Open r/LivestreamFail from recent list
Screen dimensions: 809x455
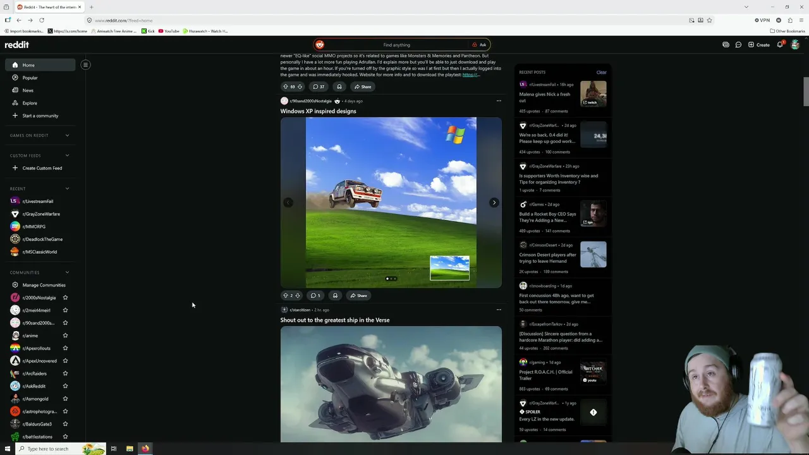40,201
